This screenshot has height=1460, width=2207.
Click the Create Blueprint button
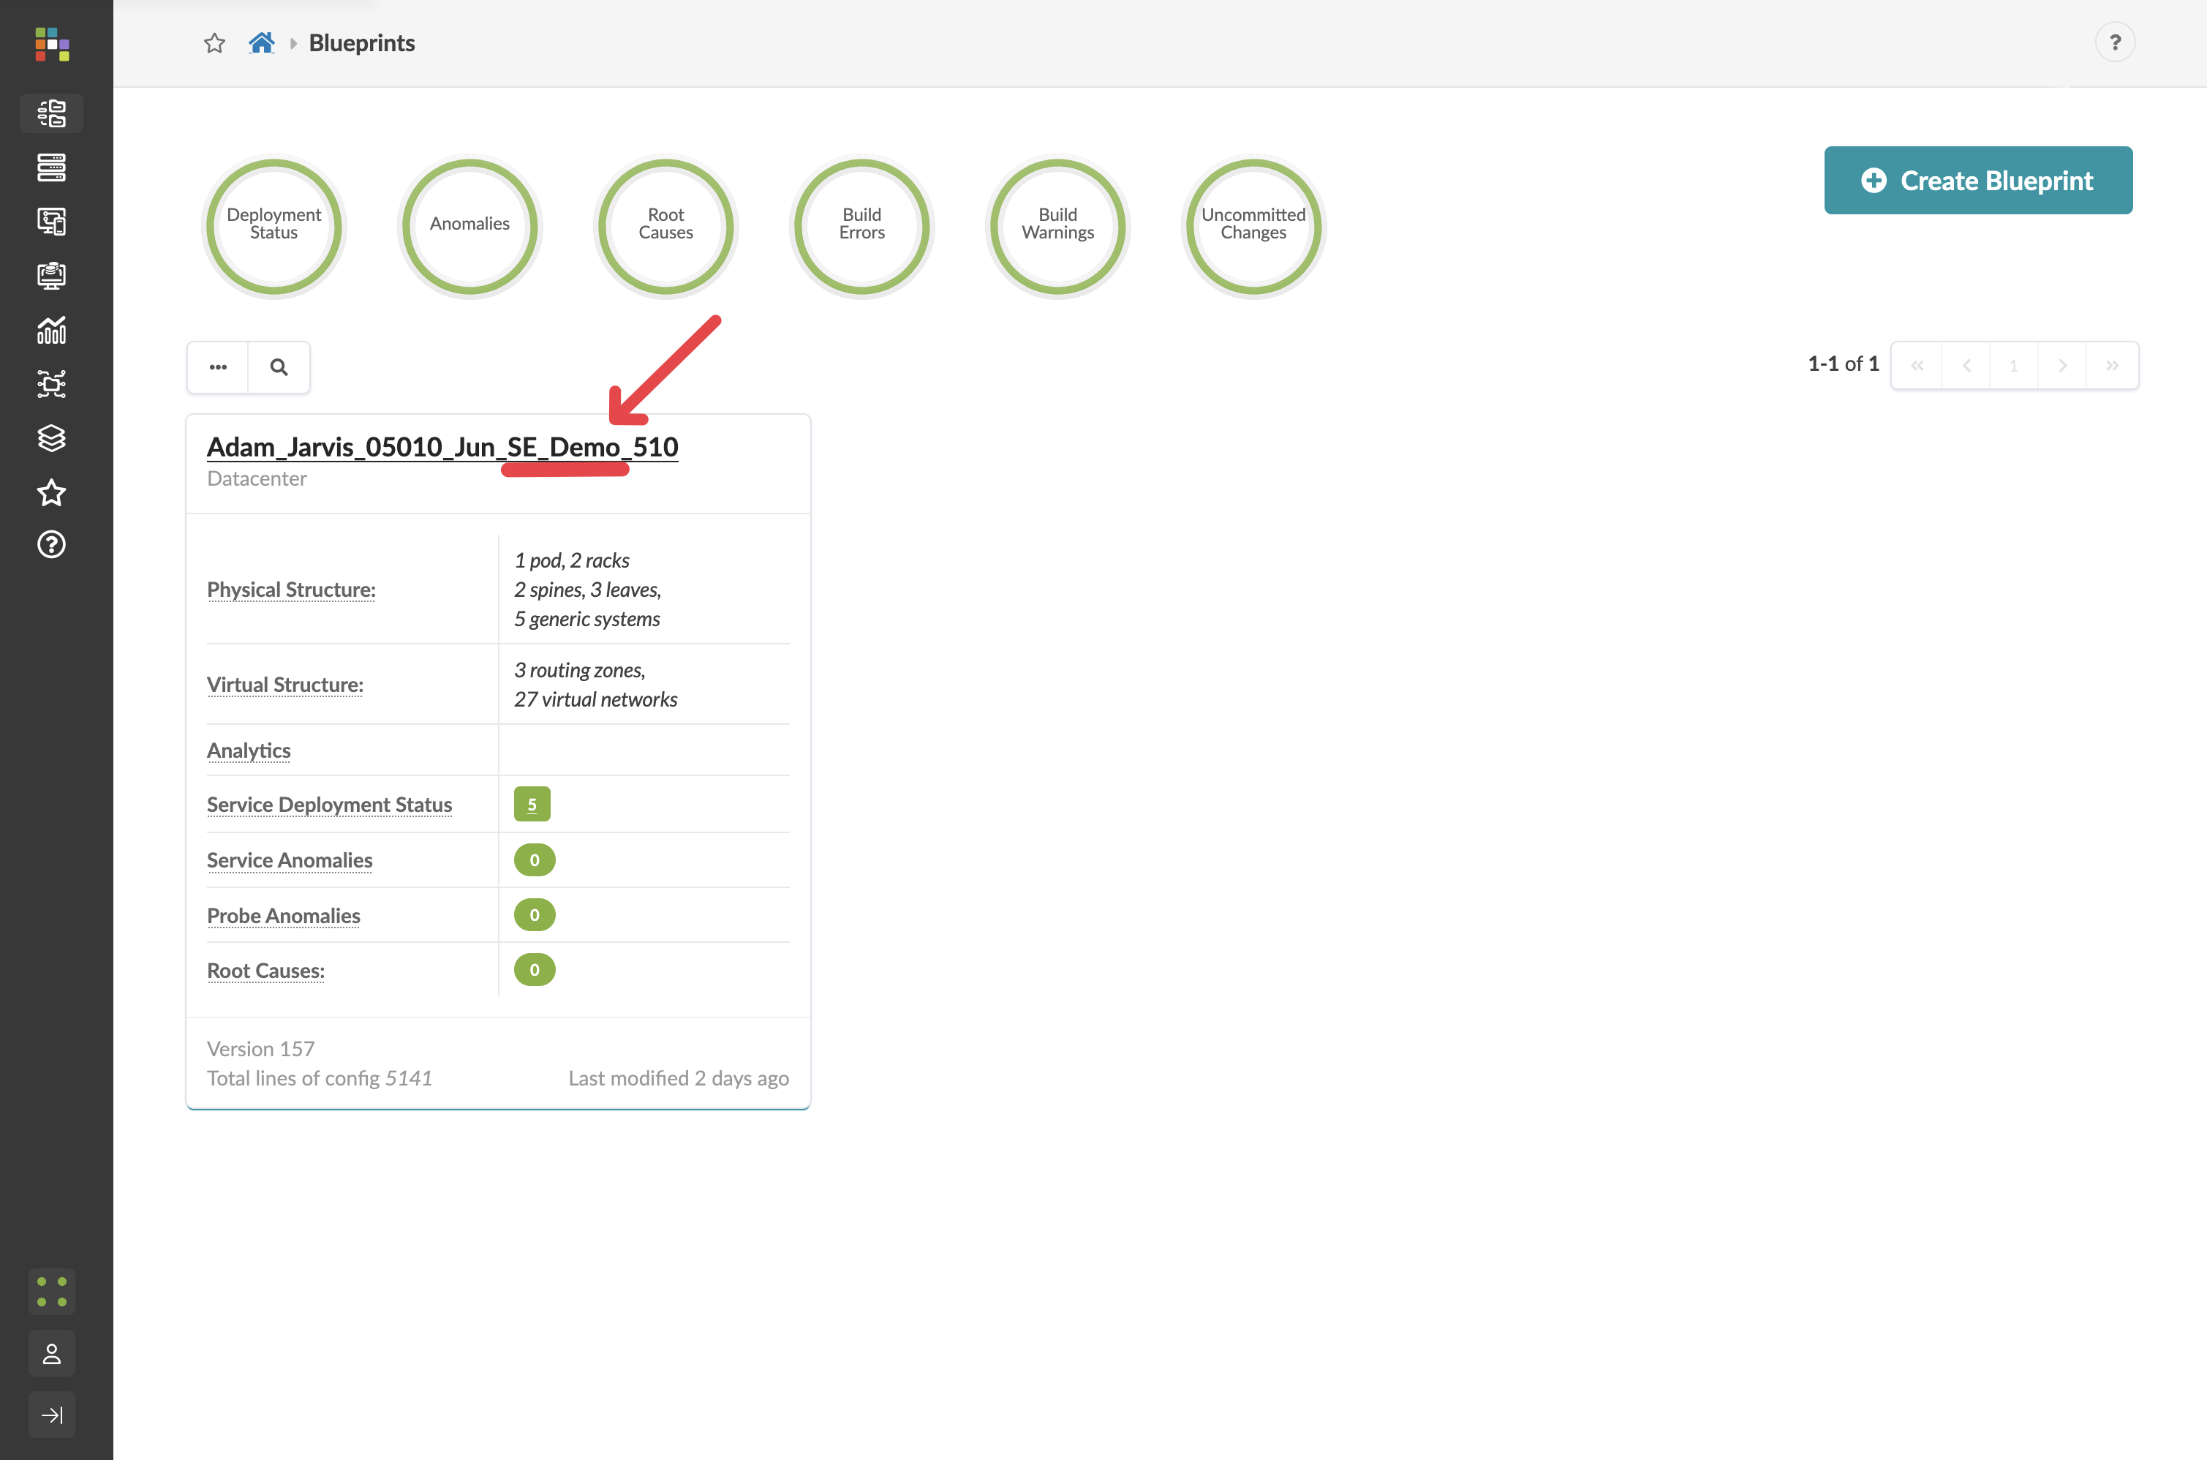1977,180
